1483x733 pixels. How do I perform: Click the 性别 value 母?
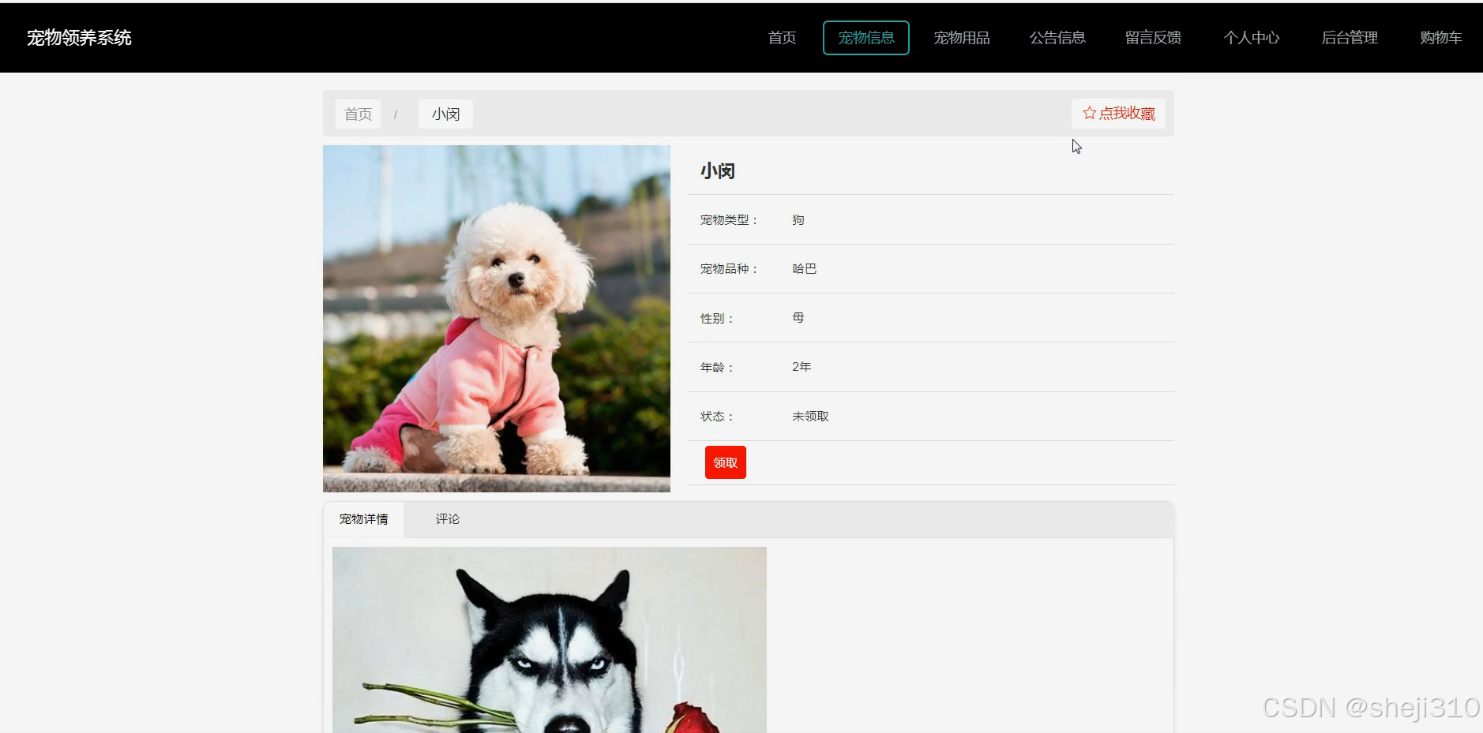pos(798,318)
